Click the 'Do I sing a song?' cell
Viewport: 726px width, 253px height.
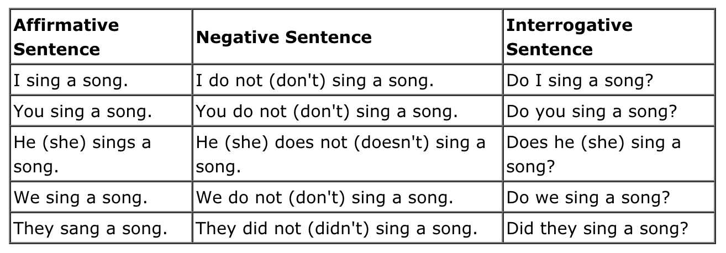tap(580, 81)
